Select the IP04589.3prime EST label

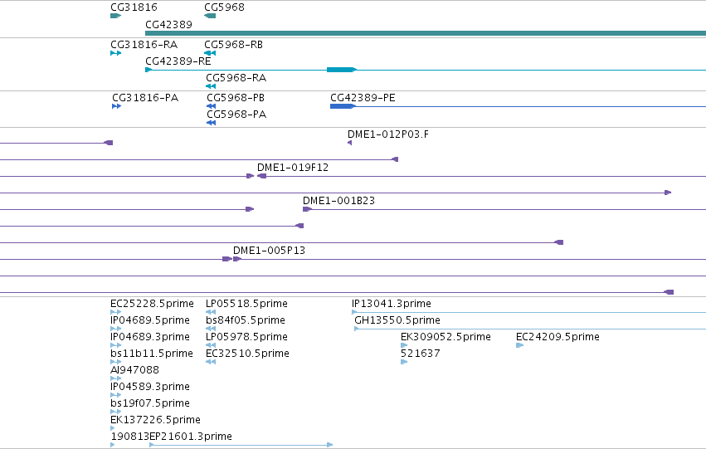pyautogui.click(x=150, y=387)
